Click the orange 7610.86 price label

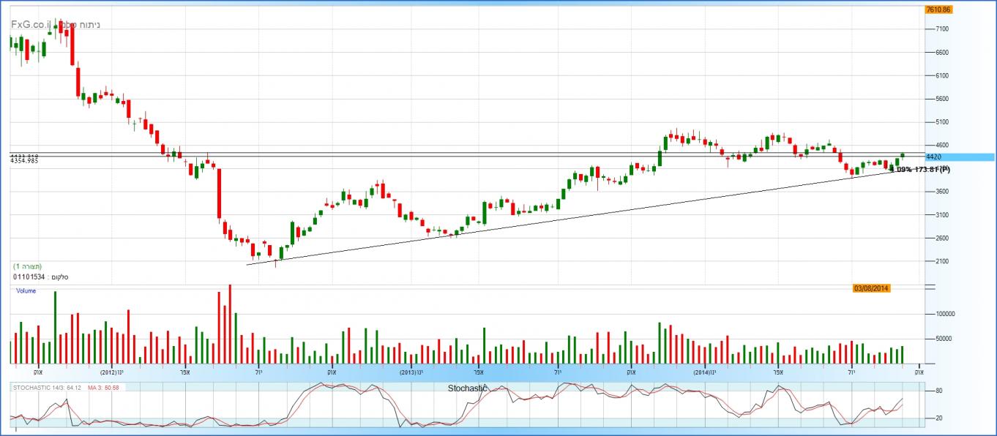[938, 10]
